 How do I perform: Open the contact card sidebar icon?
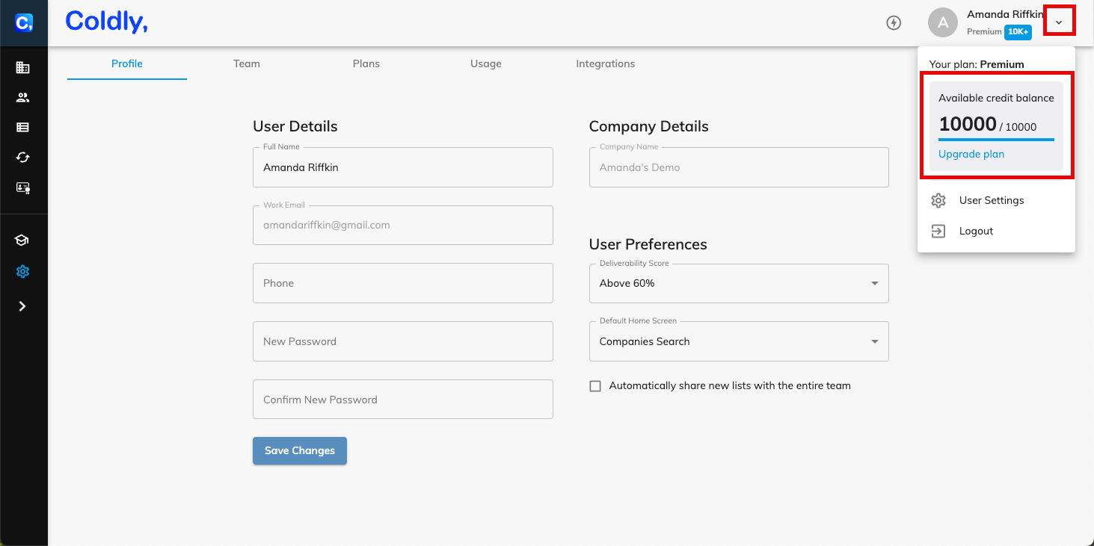(x=22, y=188)
